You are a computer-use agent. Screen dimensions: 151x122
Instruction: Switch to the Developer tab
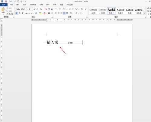(x=69, y=5)
